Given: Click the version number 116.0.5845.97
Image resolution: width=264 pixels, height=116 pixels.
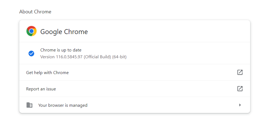Looking at the screenshot, I should tap(69, 57).
